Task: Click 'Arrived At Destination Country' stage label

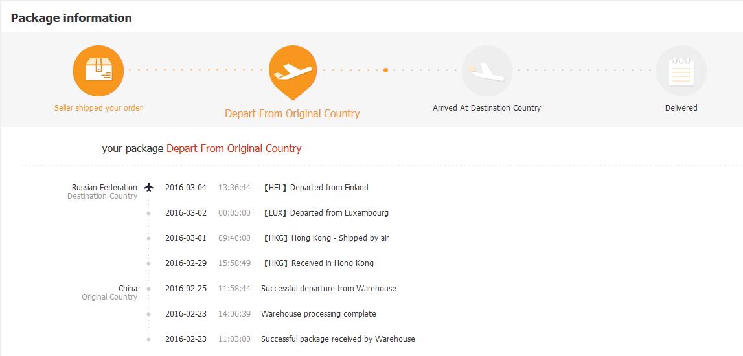Action: point(486,108)
